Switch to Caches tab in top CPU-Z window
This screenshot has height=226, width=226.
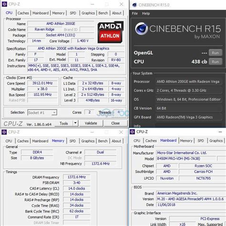coord(23,13)
